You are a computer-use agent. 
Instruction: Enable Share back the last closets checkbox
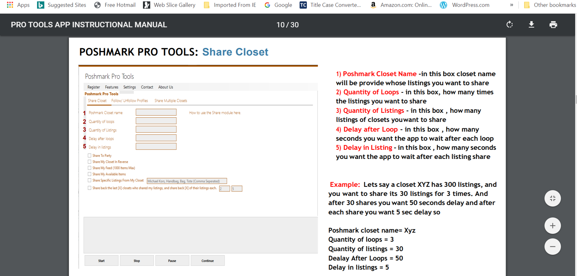coord(90,188)
